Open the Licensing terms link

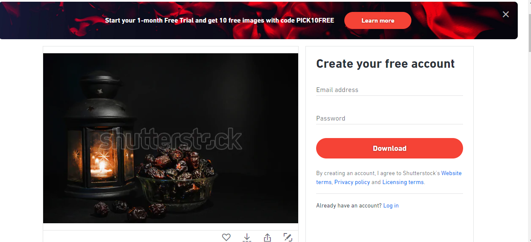pos(403,182)
